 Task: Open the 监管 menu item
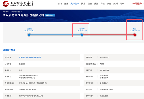coord(90,4)
